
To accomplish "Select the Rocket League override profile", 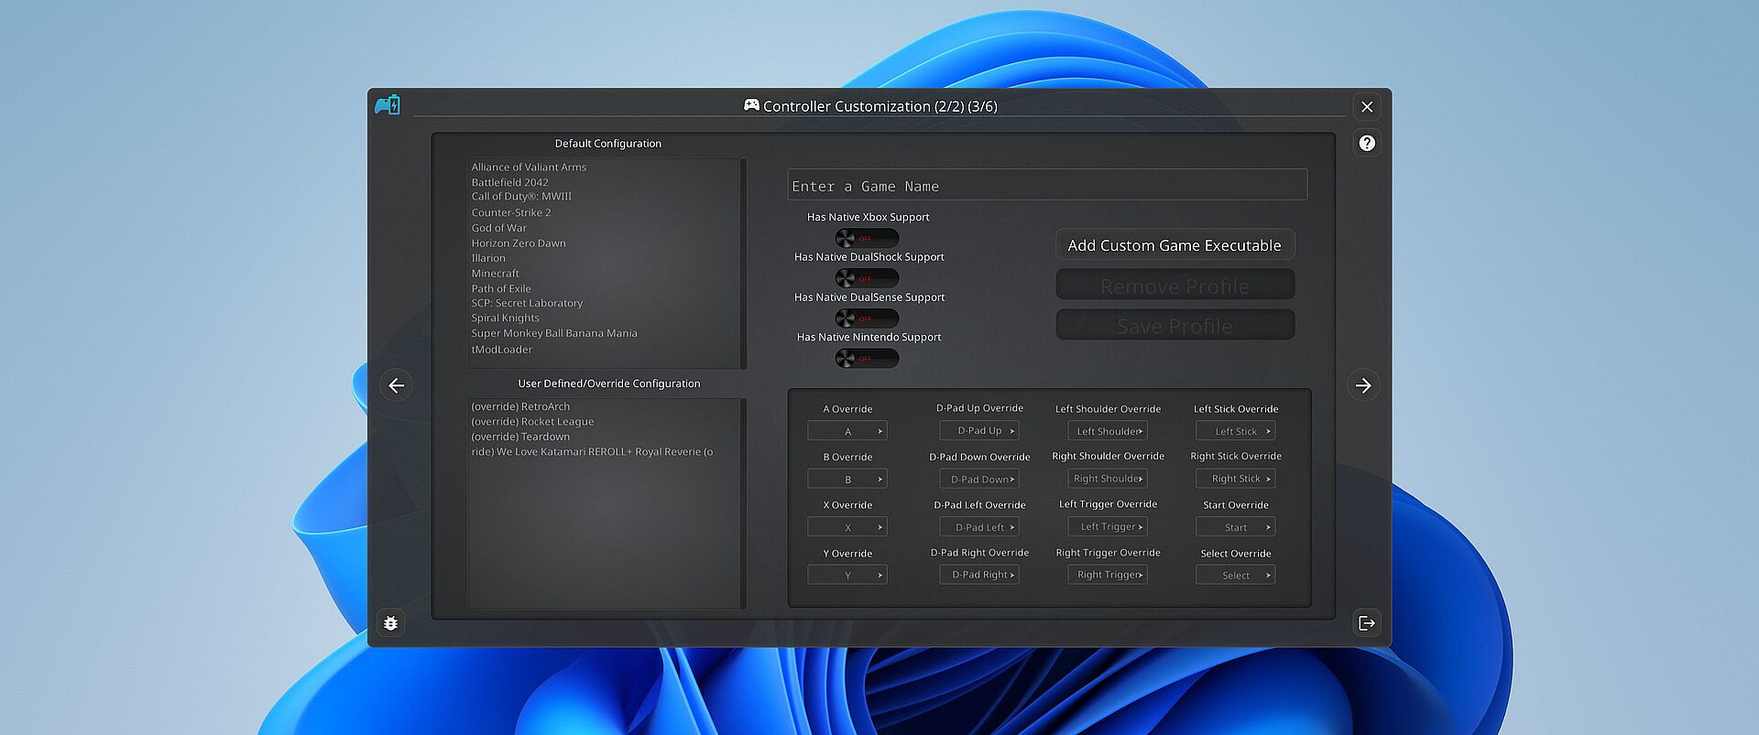I will [532, 422].
